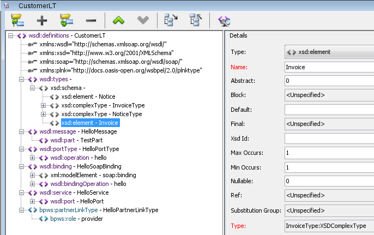Select the xmlns:xsd attribute row
This screenshot has width=374, height=235.
[107, 53]
